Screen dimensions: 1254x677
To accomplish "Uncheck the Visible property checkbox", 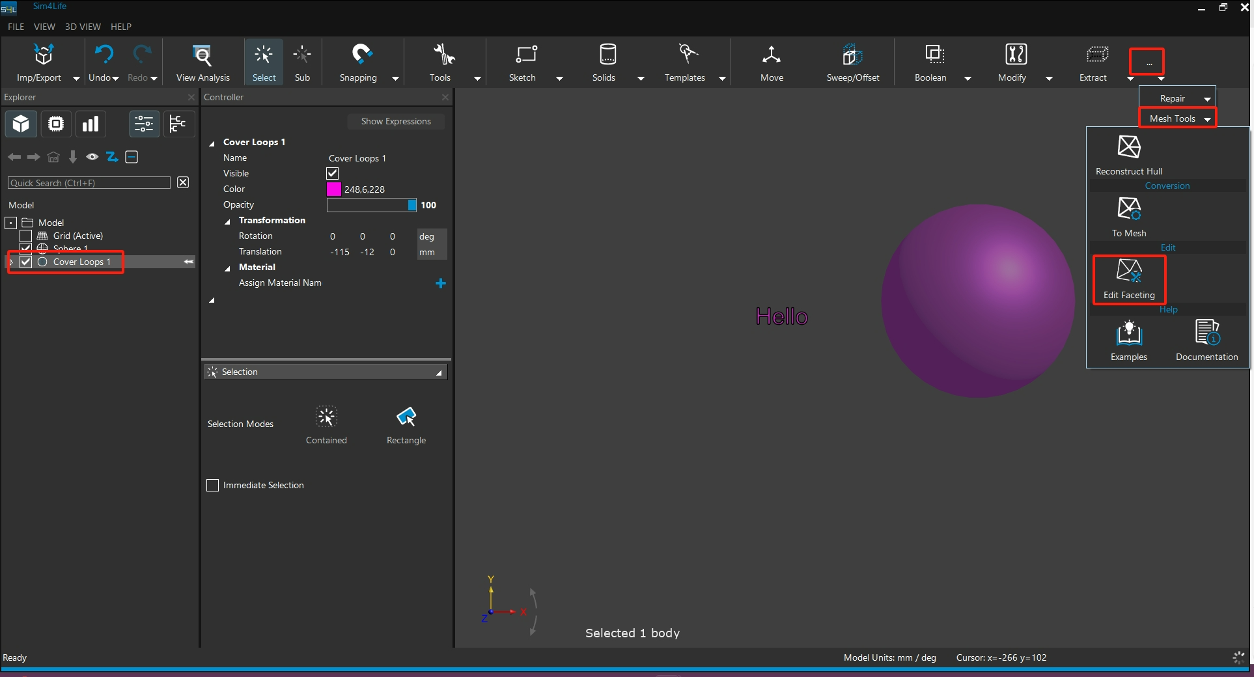I will [332, 173].
